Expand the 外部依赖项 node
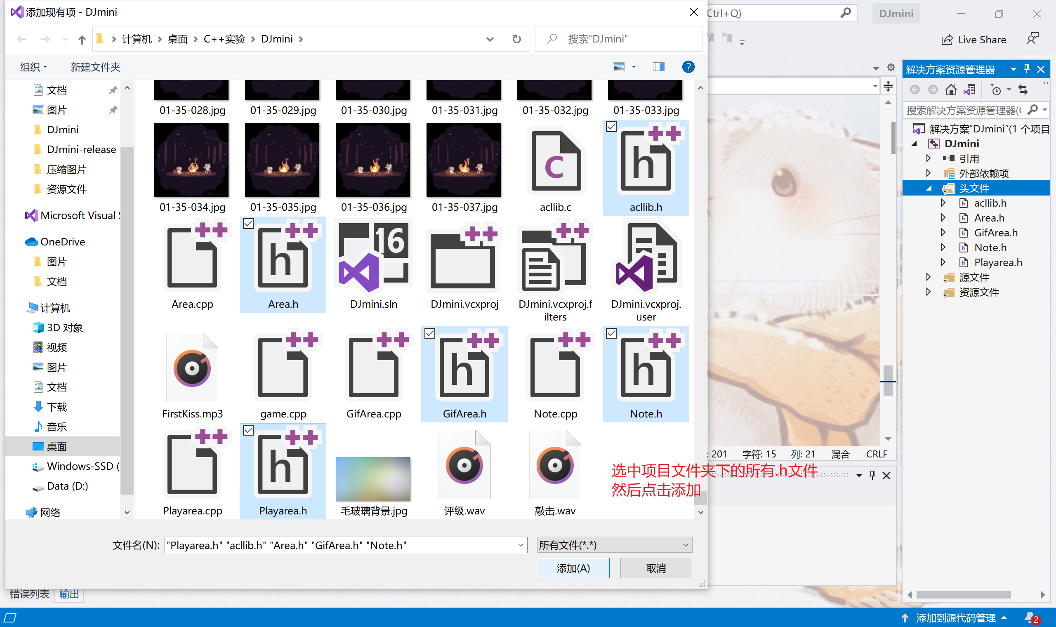 [x=928, y=173]
